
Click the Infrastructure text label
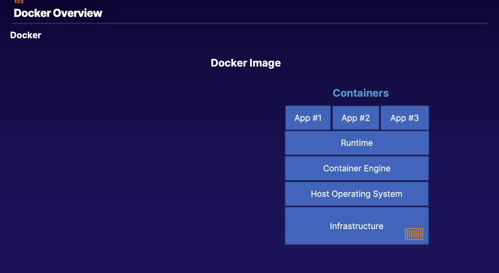click(356, 226)
